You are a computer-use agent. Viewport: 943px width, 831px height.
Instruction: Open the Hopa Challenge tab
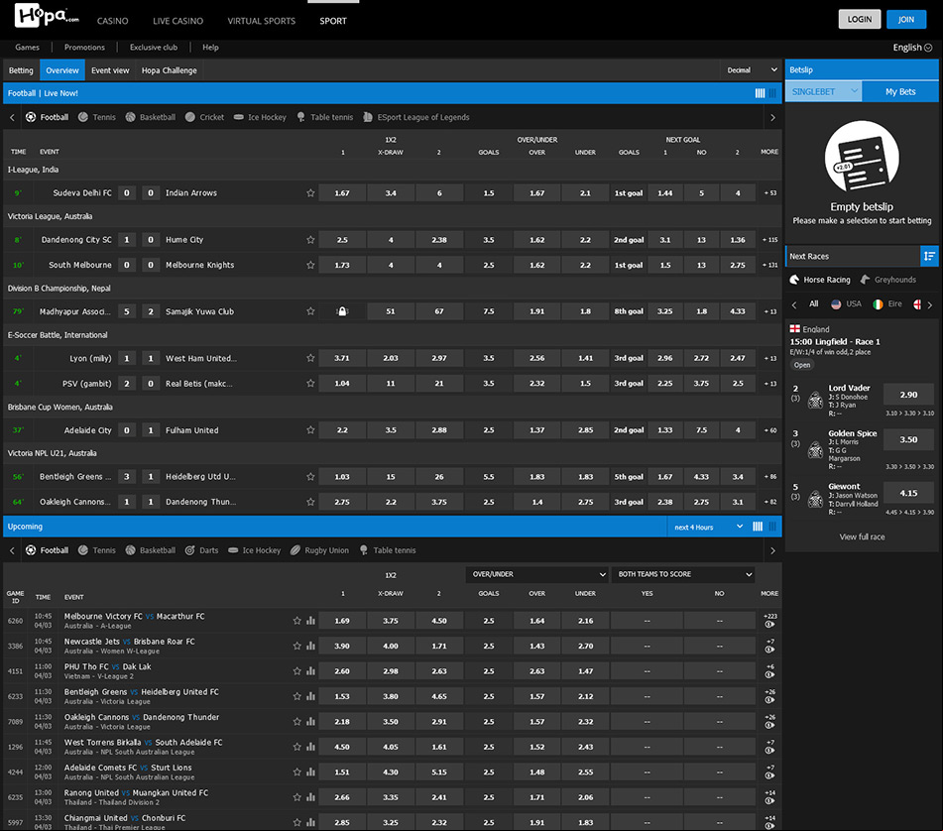coord(169,70)
